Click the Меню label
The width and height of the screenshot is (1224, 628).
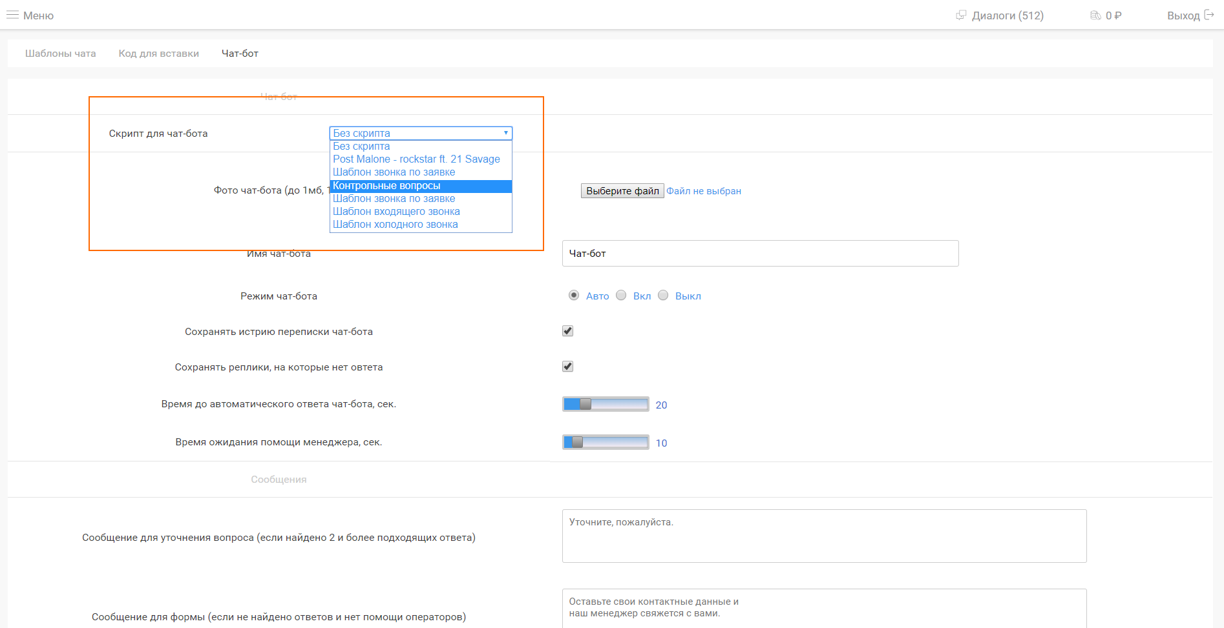pyautogui.click(x=38, y=15)
